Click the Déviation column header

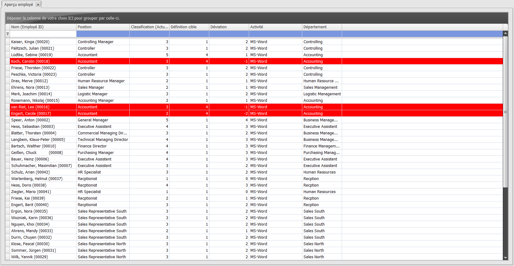(x=229, y=27)
